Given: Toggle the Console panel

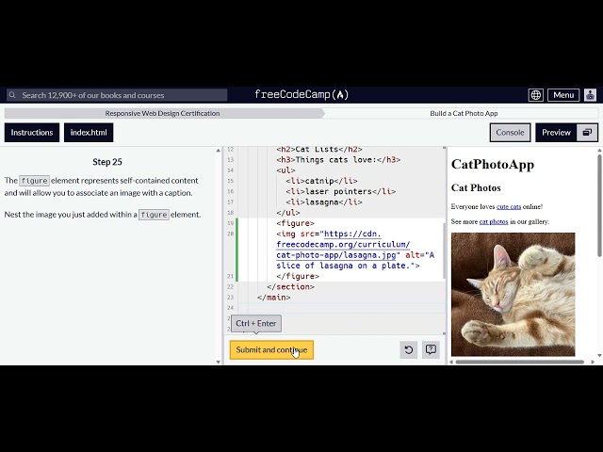Looking at the screenshot, I should click(510, 133).
